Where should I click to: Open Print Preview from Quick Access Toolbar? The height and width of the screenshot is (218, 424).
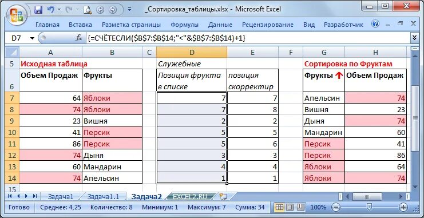click(x=88, y=10)
